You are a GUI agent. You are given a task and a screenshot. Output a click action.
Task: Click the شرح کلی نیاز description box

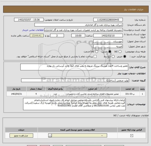click(x=74, y=67)
